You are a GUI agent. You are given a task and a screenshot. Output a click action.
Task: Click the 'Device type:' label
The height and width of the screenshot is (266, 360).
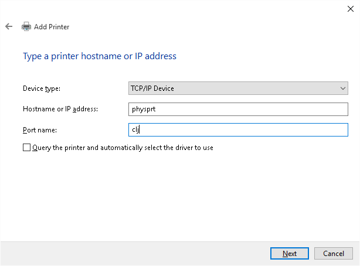42,88
